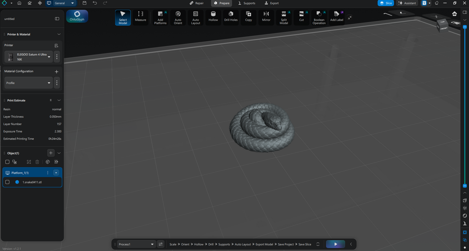Click the top handle of the layer slider

tap(465, 27)
